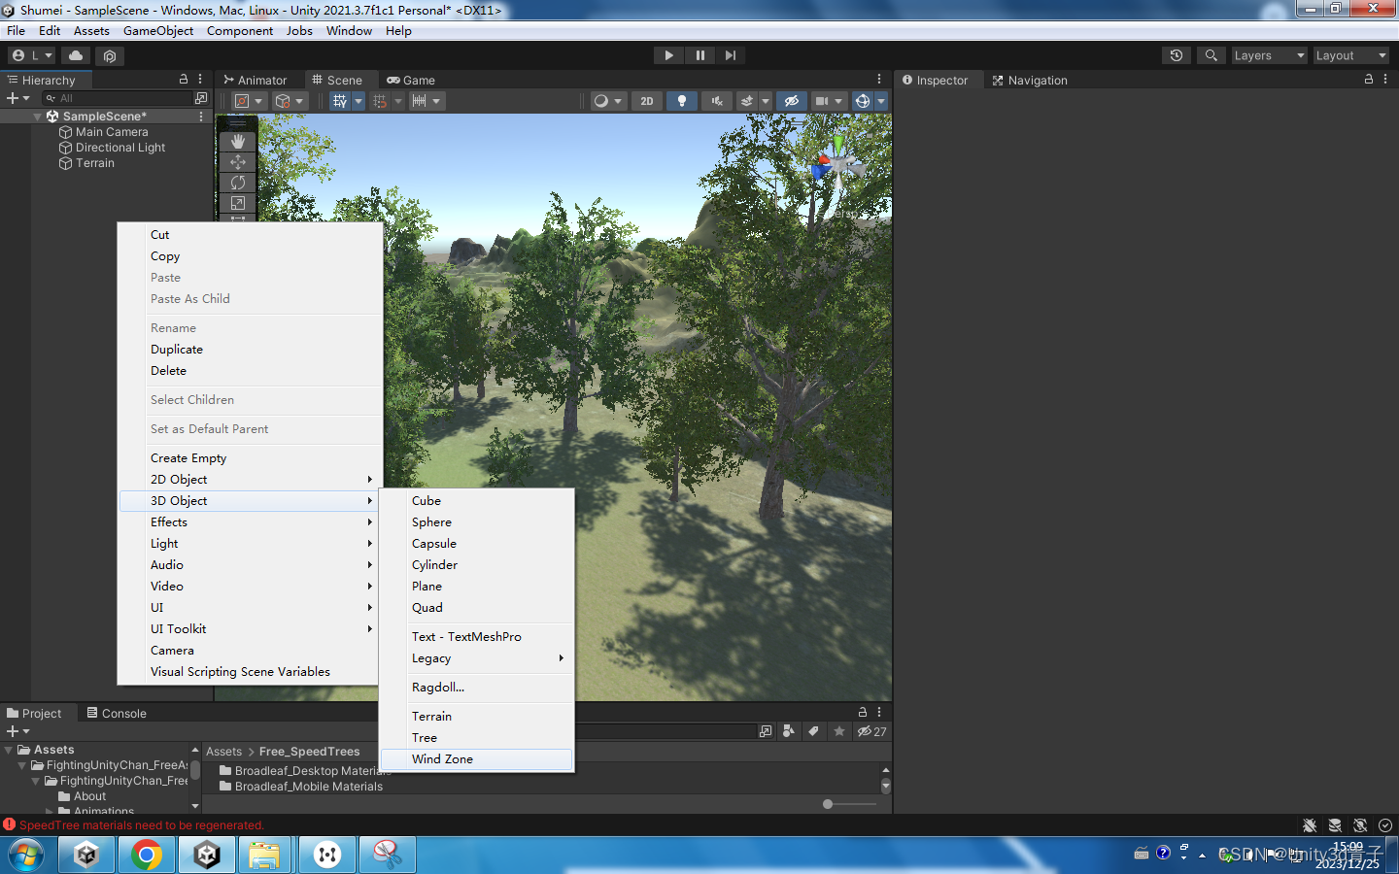Open Windows Explorer from the taskbar
This screenshot has width=1399, height=874.
point(264,855)
